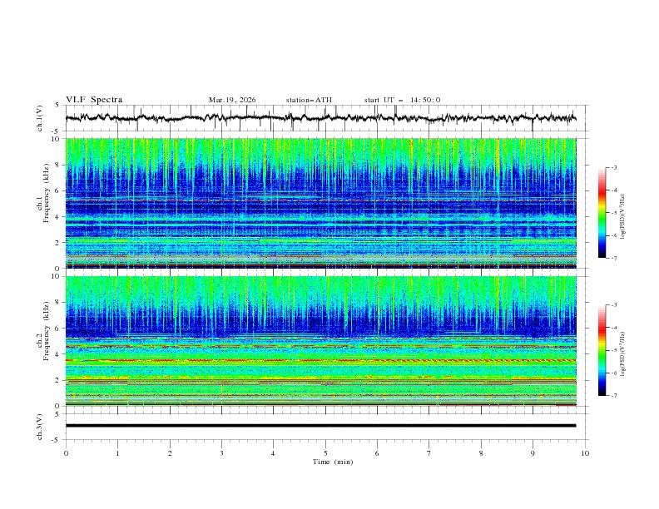The height and width of the screenshot is (509, 659).
Task: Click the "log(PSD)(V²/Hz)" label beside ch.1 colorbar
Action: click(x=623, y=217)
